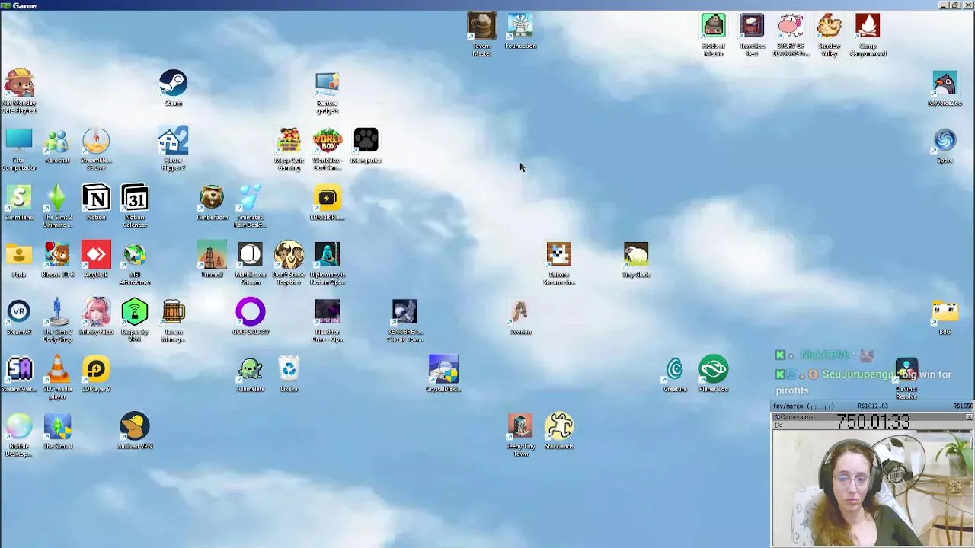Open the Bloons TD 6 icon
The height and width of the screenshot is (548, 975).
(57, 255)
